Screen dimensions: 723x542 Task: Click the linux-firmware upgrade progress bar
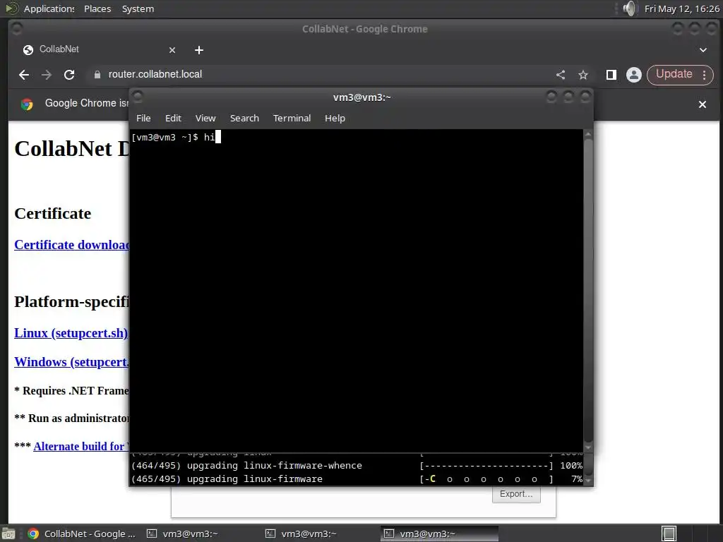coord(486,479)
